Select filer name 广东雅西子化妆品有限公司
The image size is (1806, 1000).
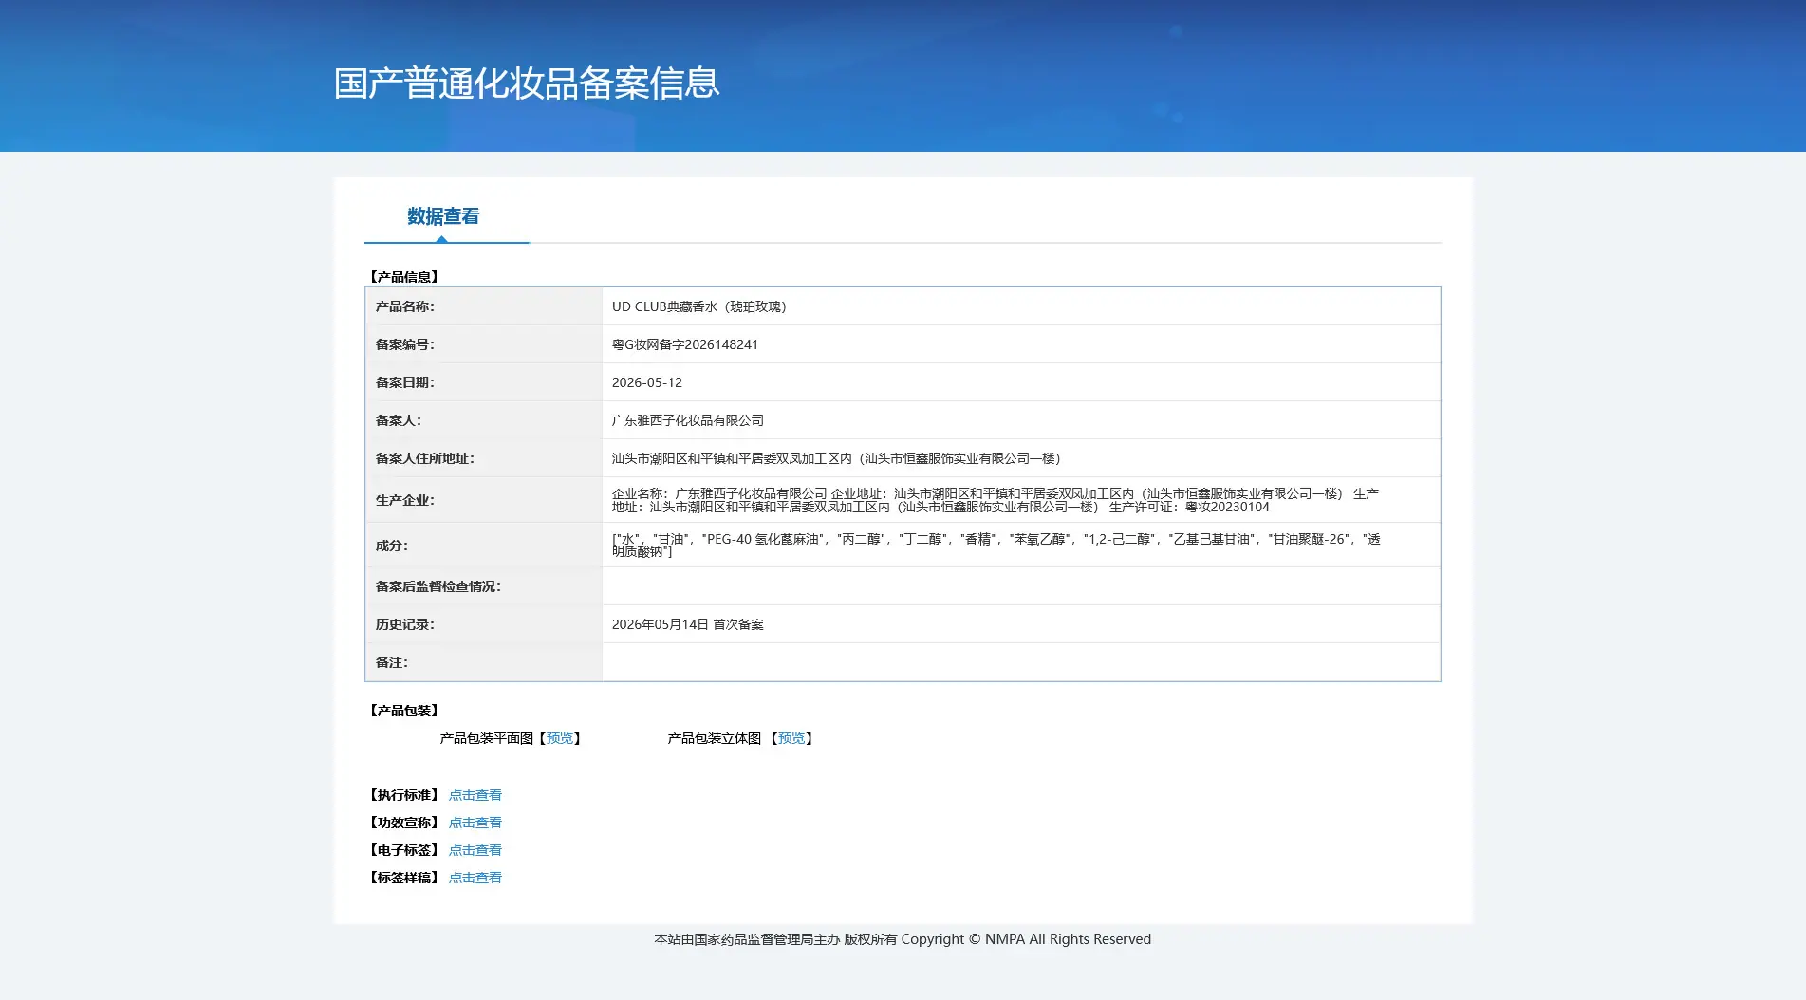click(688, 420)
